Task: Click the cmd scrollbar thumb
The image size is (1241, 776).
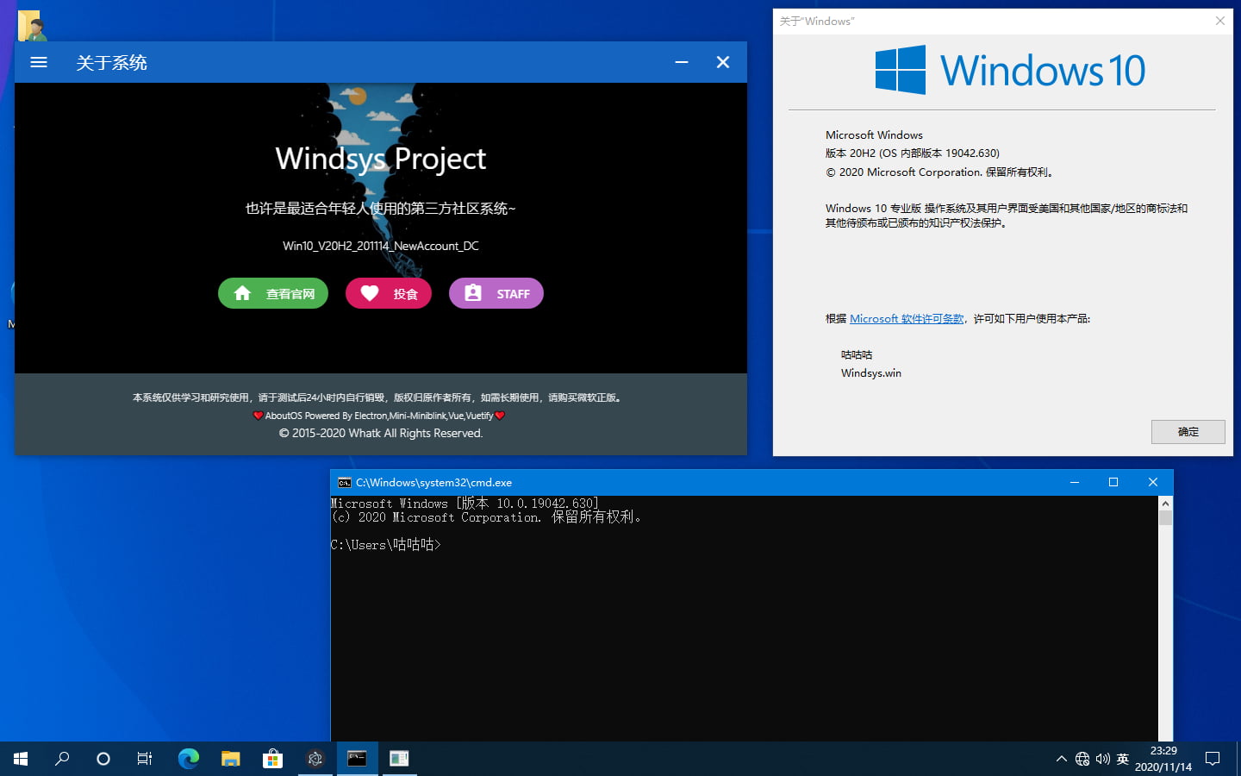Action: (x=1165, y=518)
